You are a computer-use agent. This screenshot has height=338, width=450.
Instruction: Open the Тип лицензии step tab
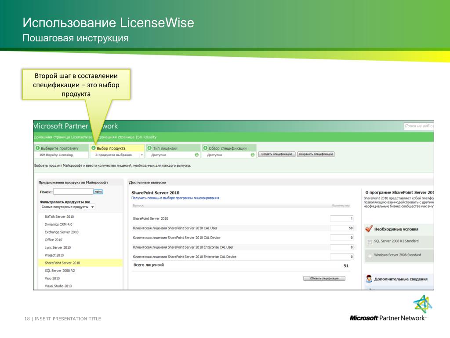[173, 148]
